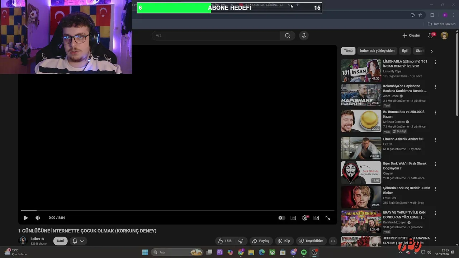The image size is (459, 258).
Task: Open the MrBeast golden button thumbnail
Action: 361,121
